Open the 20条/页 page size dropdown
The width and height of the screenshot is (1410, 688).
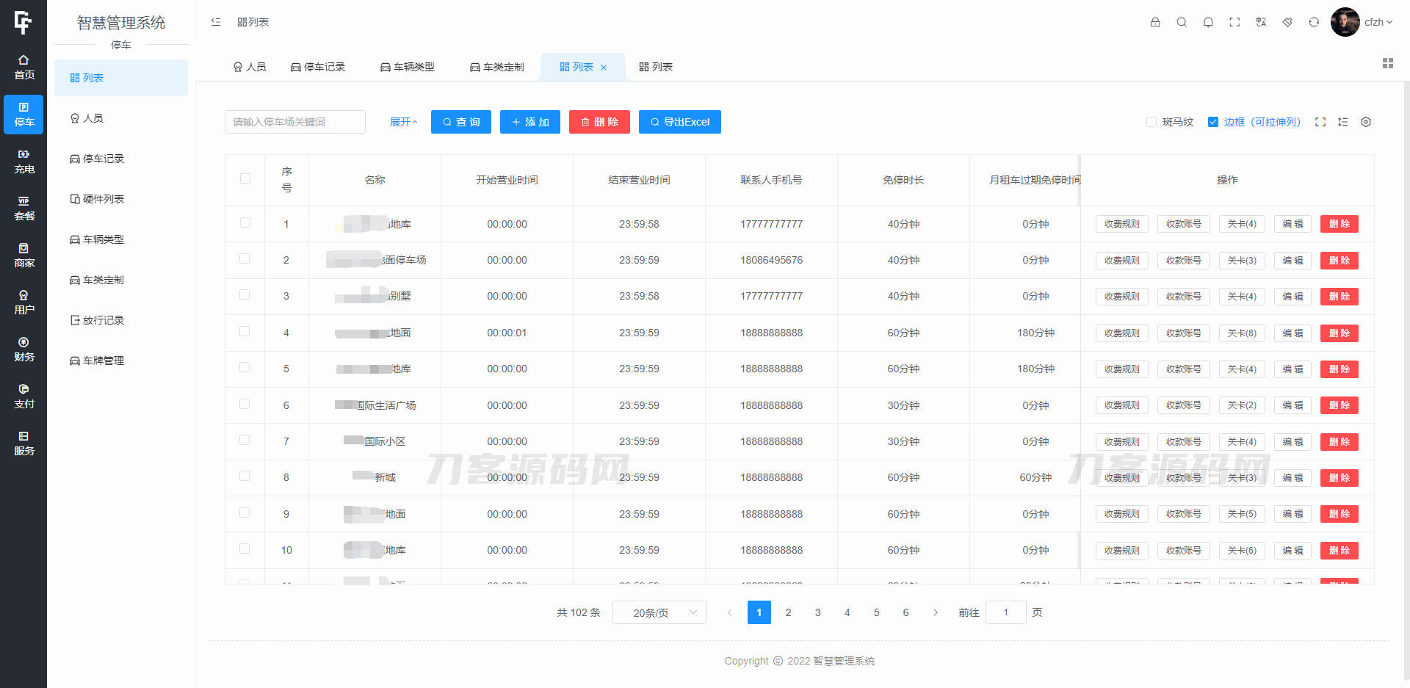coord(659,612)
